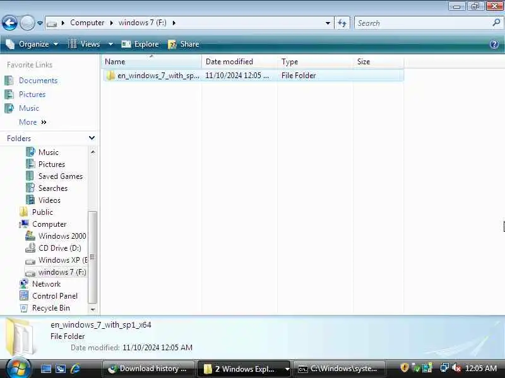Viewport: 505px width, 378px height.
Task: Click the large folder thumbnail in details pane
Action: (21, 336)
